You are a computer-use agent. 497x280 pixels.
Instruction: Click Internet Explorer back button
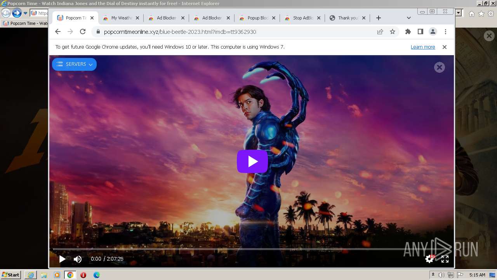(6, 13)
